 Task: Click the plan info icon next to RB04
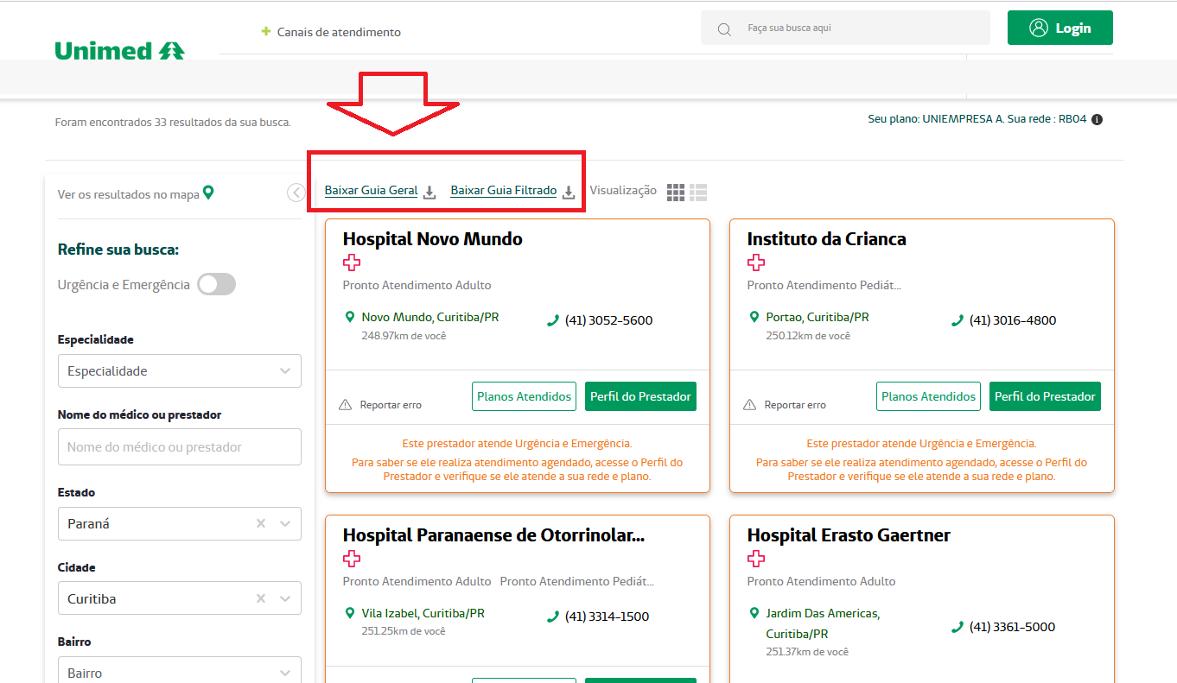click(1097, 120)
